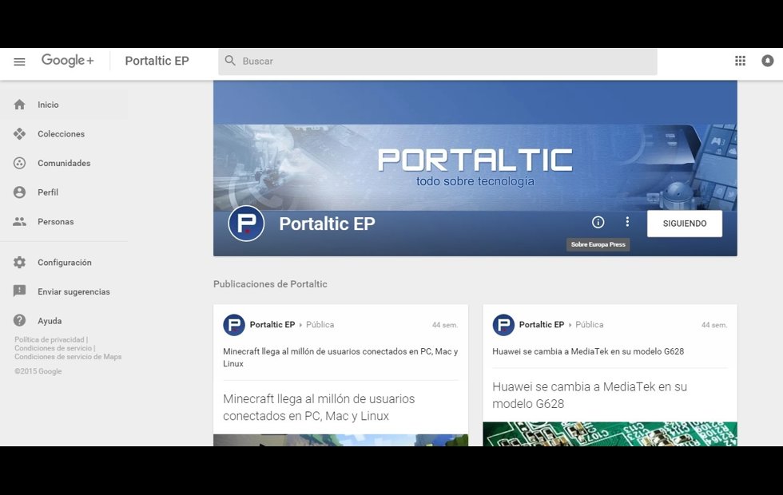
Task: Open Configuración settings
Action: 64,263
